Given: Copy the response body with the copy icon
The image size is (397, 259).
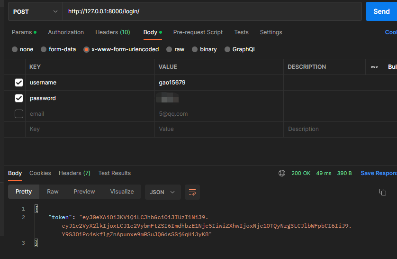Looking at the screenshot, I should tap(383, 192).
